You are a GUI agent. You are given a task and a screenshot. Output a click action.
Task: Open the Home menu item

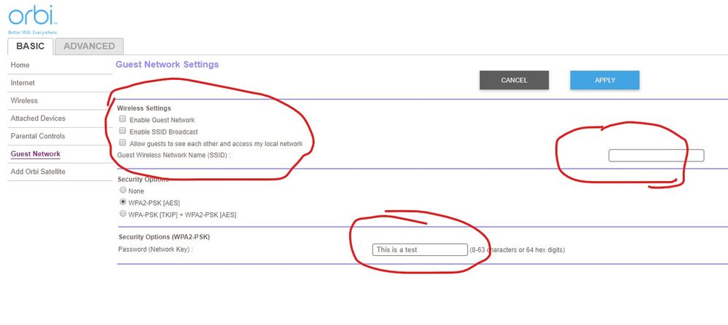tap(20, 65)
